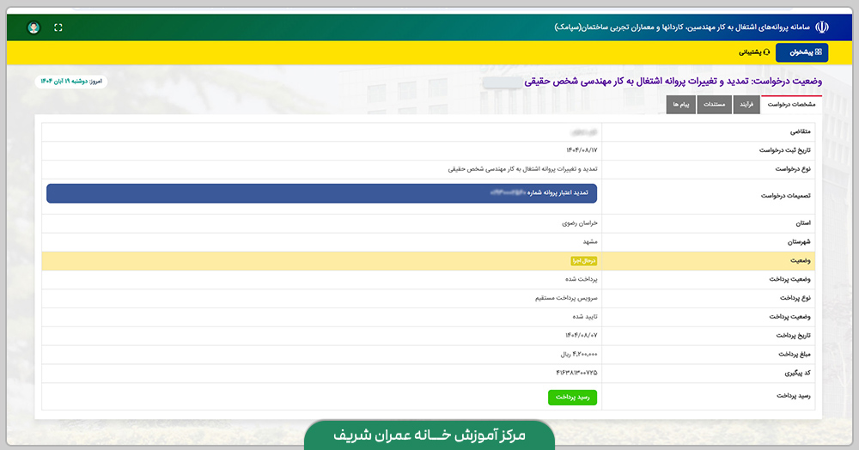Select the کد پیگیری tracking number value
This screenshot has height=450, width=859.
(576, 372)
